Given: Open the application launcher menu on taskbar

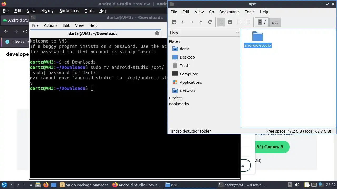Looking at the screenshot, I should click(4, 185).
